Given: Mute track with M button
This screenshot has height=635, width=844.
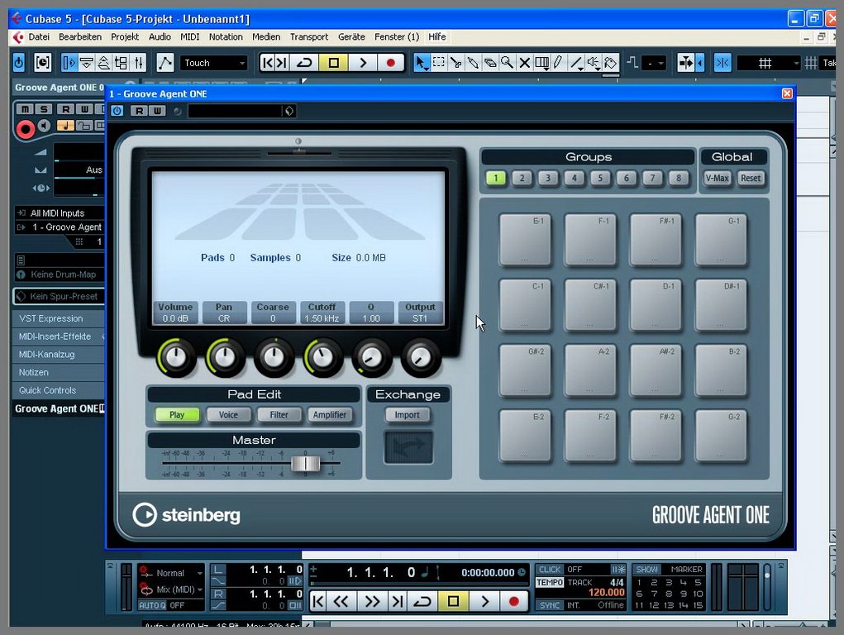Looking at the screenshot, I should coord(25,109).
